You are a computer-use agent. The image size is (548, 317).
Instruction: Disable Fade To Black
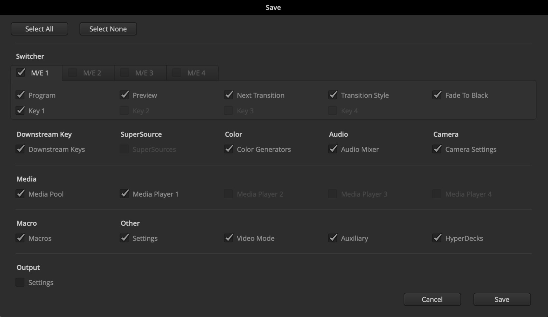tap(437, 95)
